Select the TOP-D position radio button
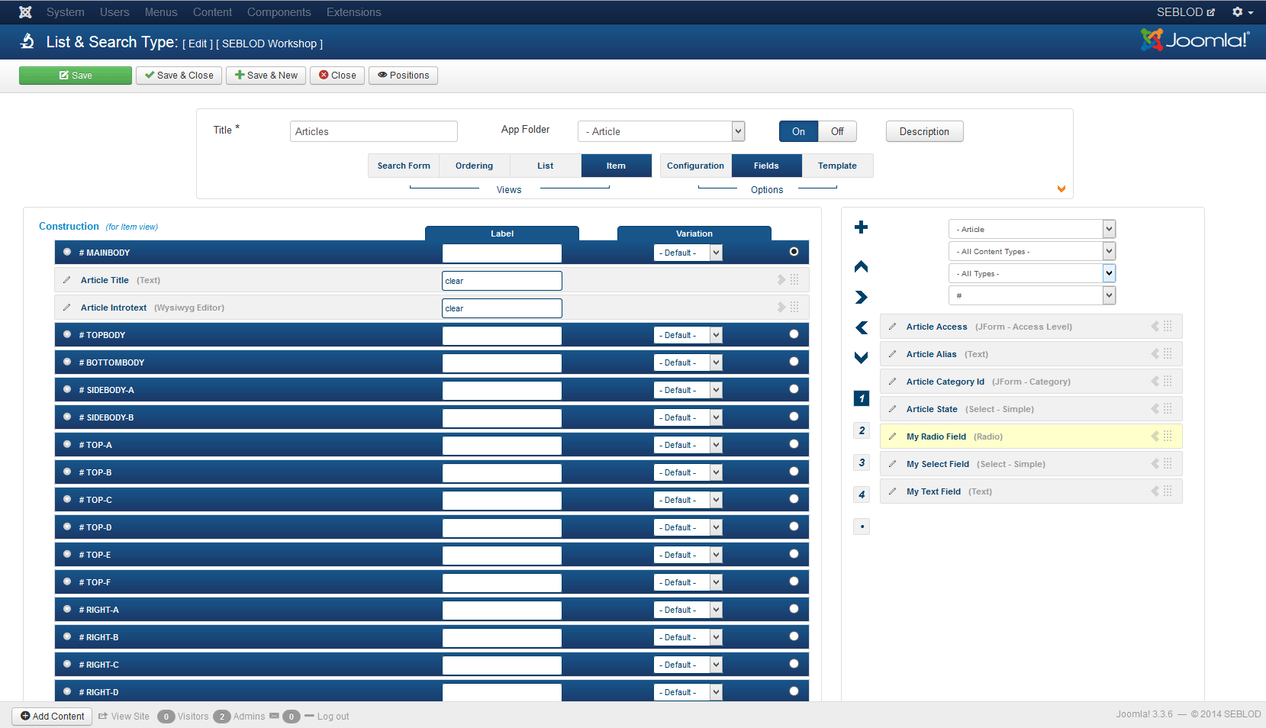Image resolution: width=1266 pixels, height=728 pixels. pos(794,527)
